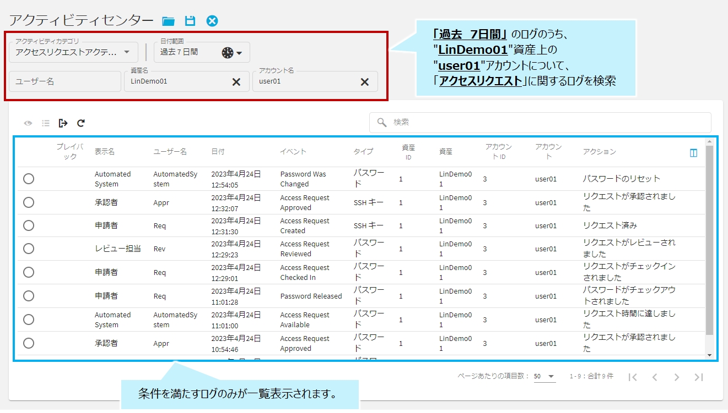Click the パスワードのリセット action cell
The image size is (728, 413).
tap(622, 179)
